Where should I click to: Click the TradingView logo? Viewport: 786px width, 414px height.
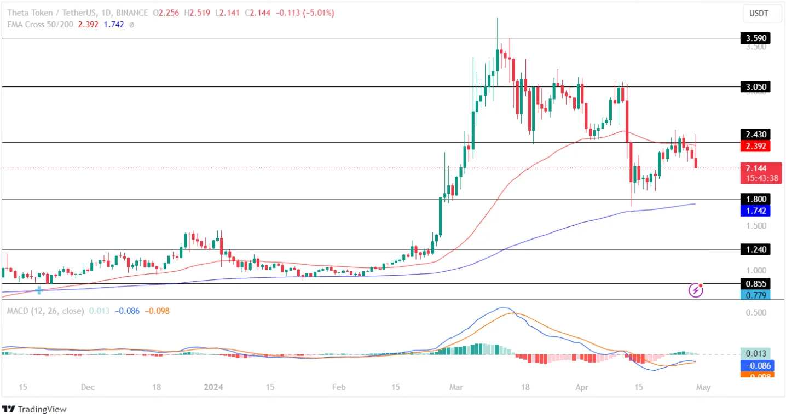point(34,409)
